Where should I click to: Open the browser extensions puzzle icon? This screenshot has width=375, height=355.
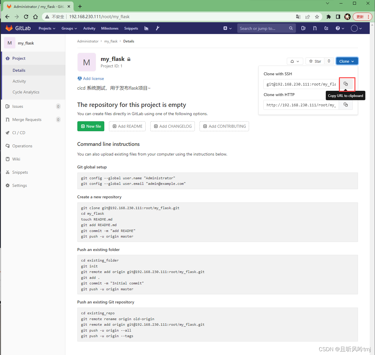329,17
